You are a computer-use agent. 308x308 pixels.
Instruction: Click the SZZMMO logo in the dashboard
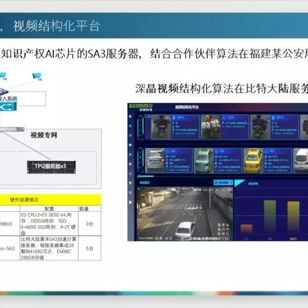coord(141,107)
